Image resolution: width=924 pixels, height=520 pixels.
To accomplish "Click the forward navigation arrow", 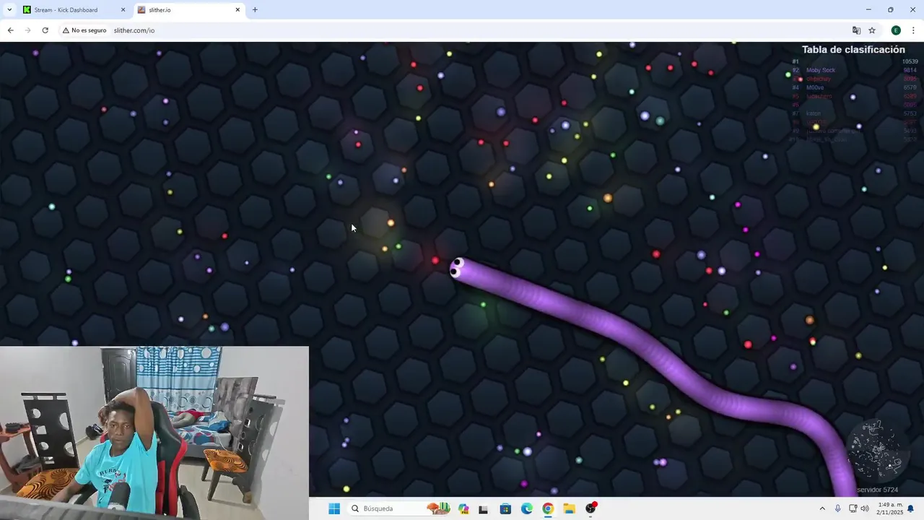I will [27, 30].
